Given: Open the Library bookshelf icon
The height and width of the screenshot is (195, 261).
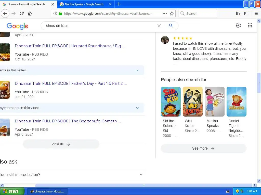Looking at the screenshot, I should [x=238, y=13].
